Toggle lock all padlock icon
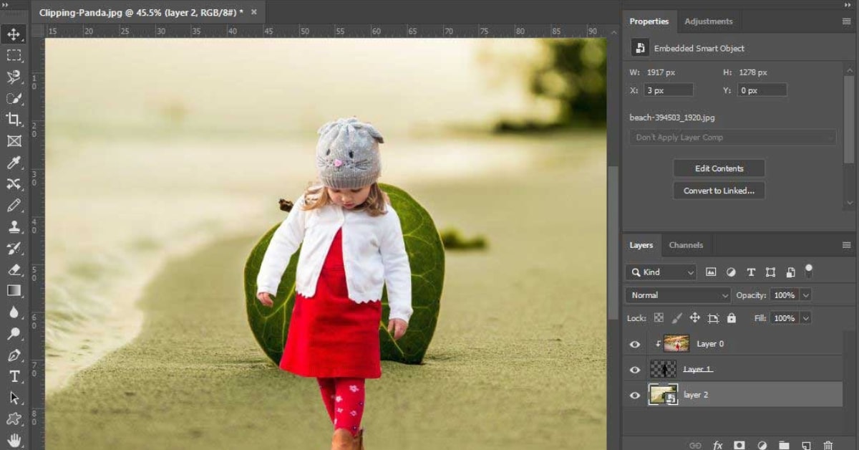 [731, 317]
